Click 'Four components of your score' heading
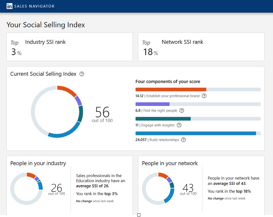Image resolution: width=273 pixels, height=217 pixels. [168, 81]
